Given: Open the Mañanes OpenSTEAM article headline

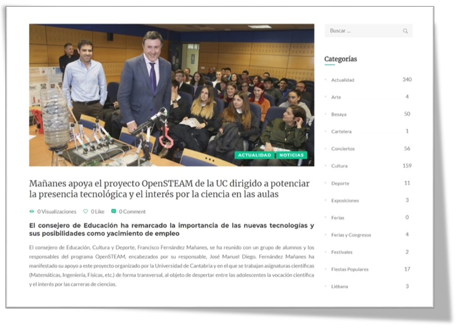Looking at the screenshot, I should [170, 189].
